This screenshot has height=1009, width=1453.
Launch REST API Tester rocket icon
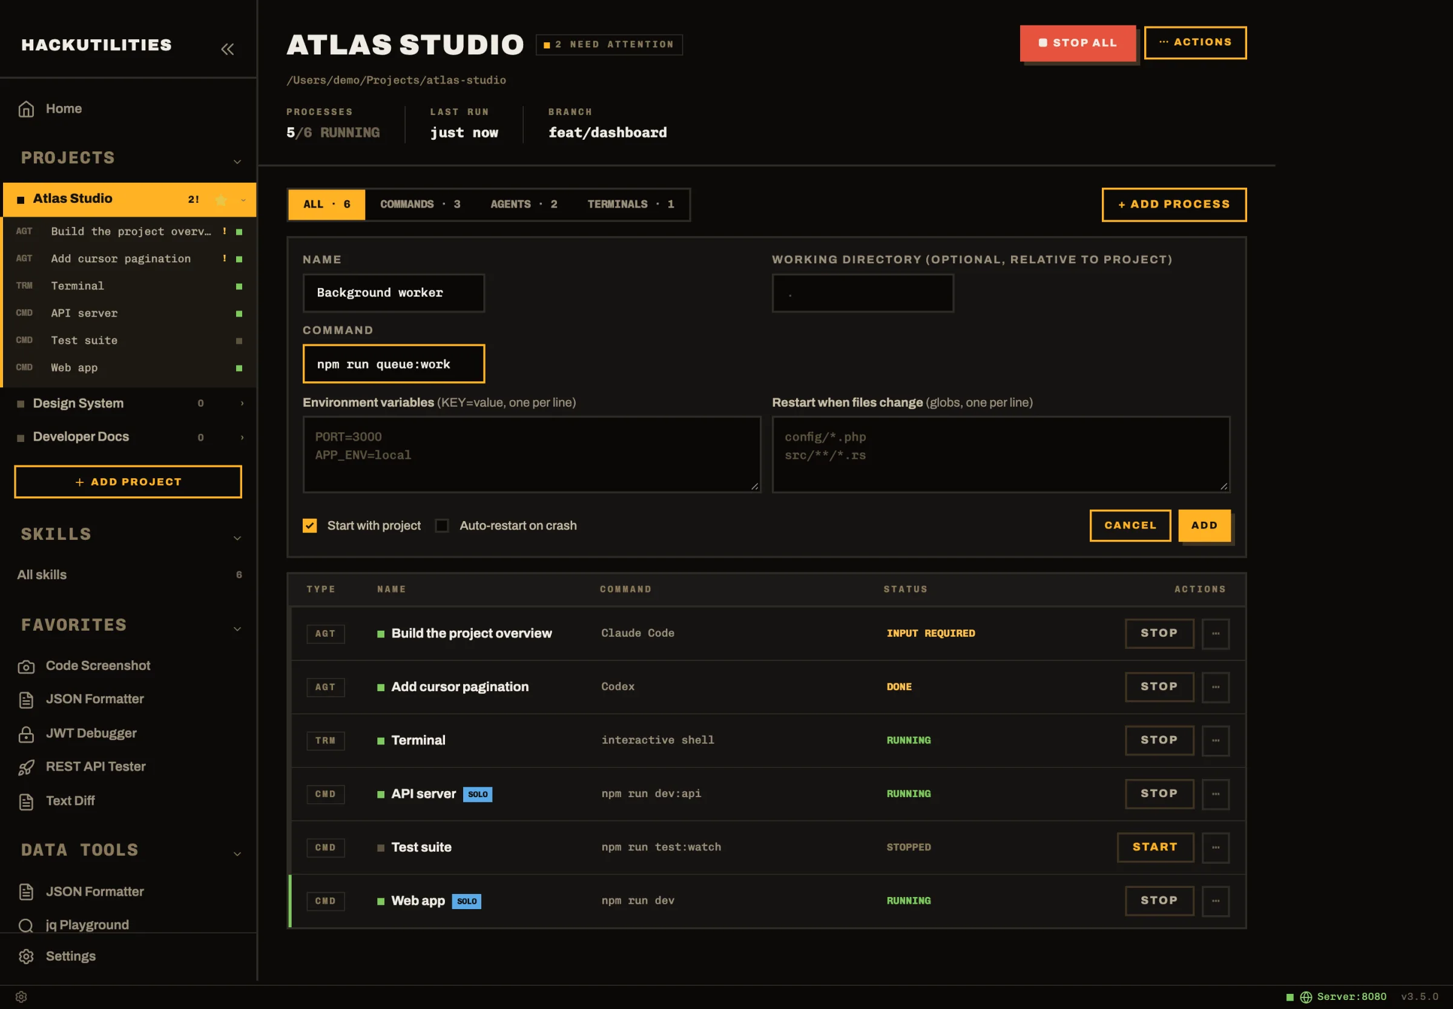pyautogui.click(x=26, y=767)
